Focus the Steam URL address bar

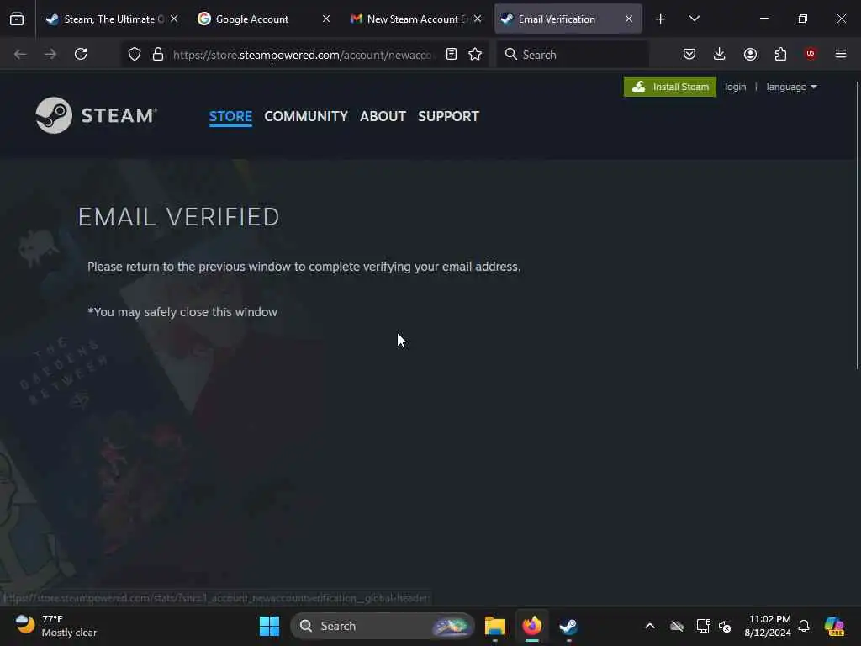coord(303,55)
